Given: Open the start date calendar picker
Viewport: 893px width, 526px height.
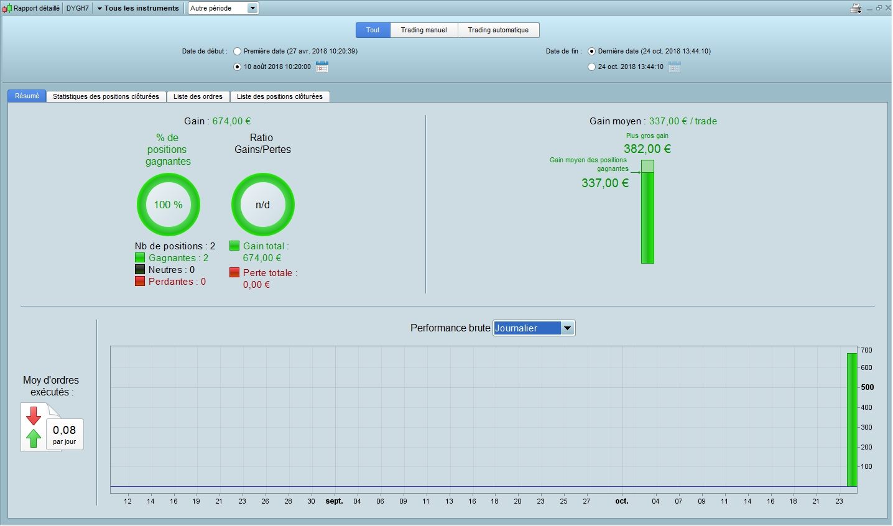Looking at the screenshot, I should click(322, 67).
